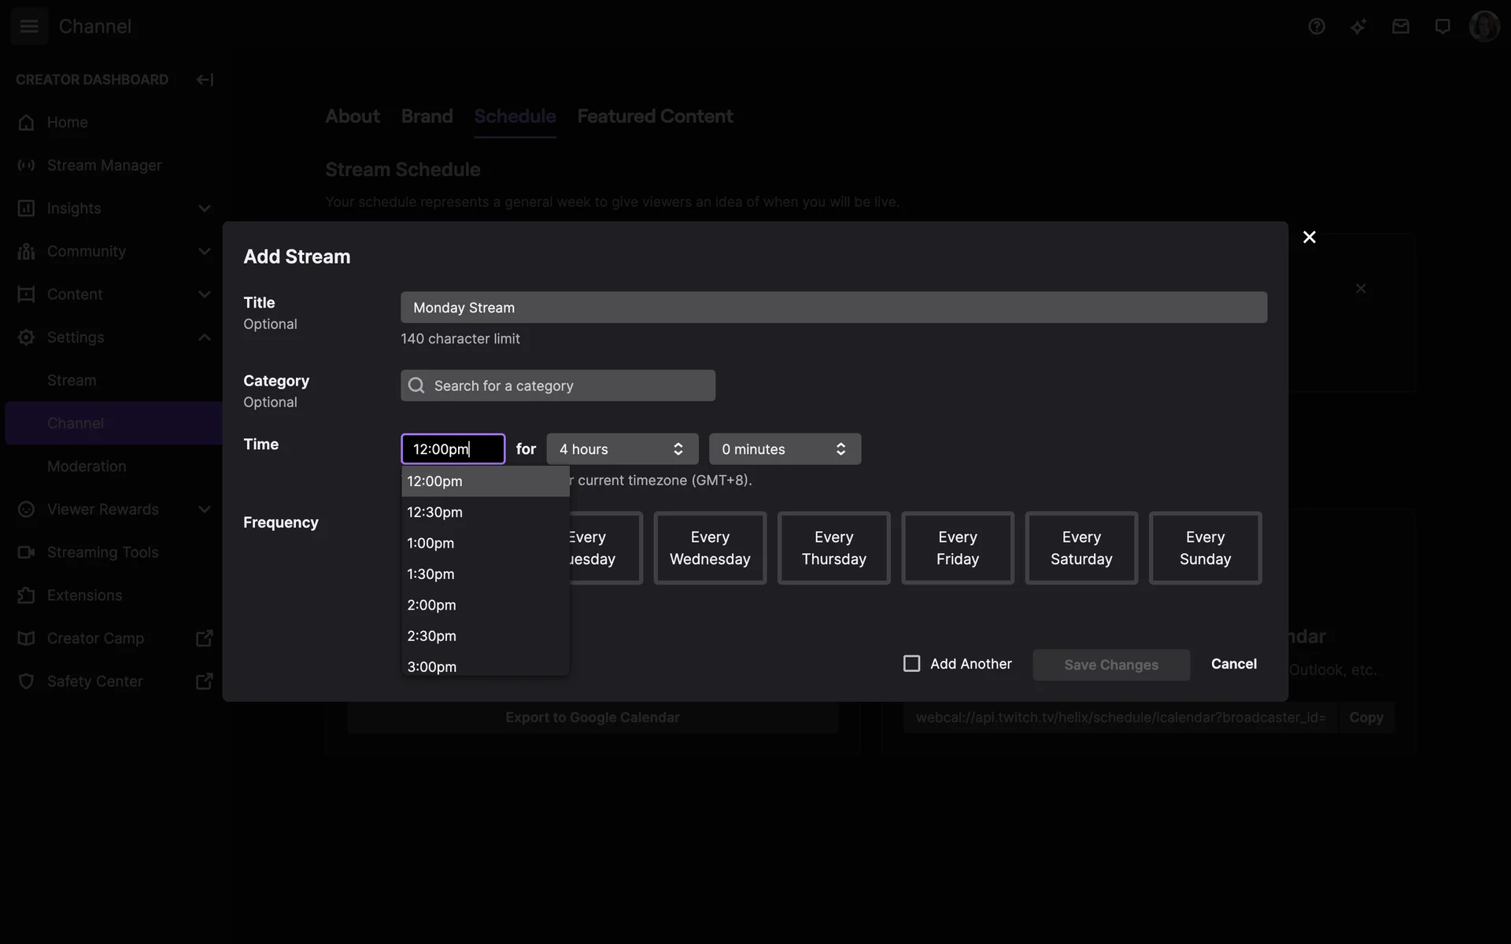
Task: Switch to the Featured Content tab
Action: click(655, 116)
